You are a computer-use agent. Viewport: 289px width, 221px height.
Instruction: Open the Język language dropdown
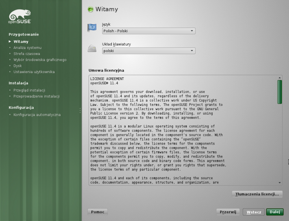coord(149,31)
